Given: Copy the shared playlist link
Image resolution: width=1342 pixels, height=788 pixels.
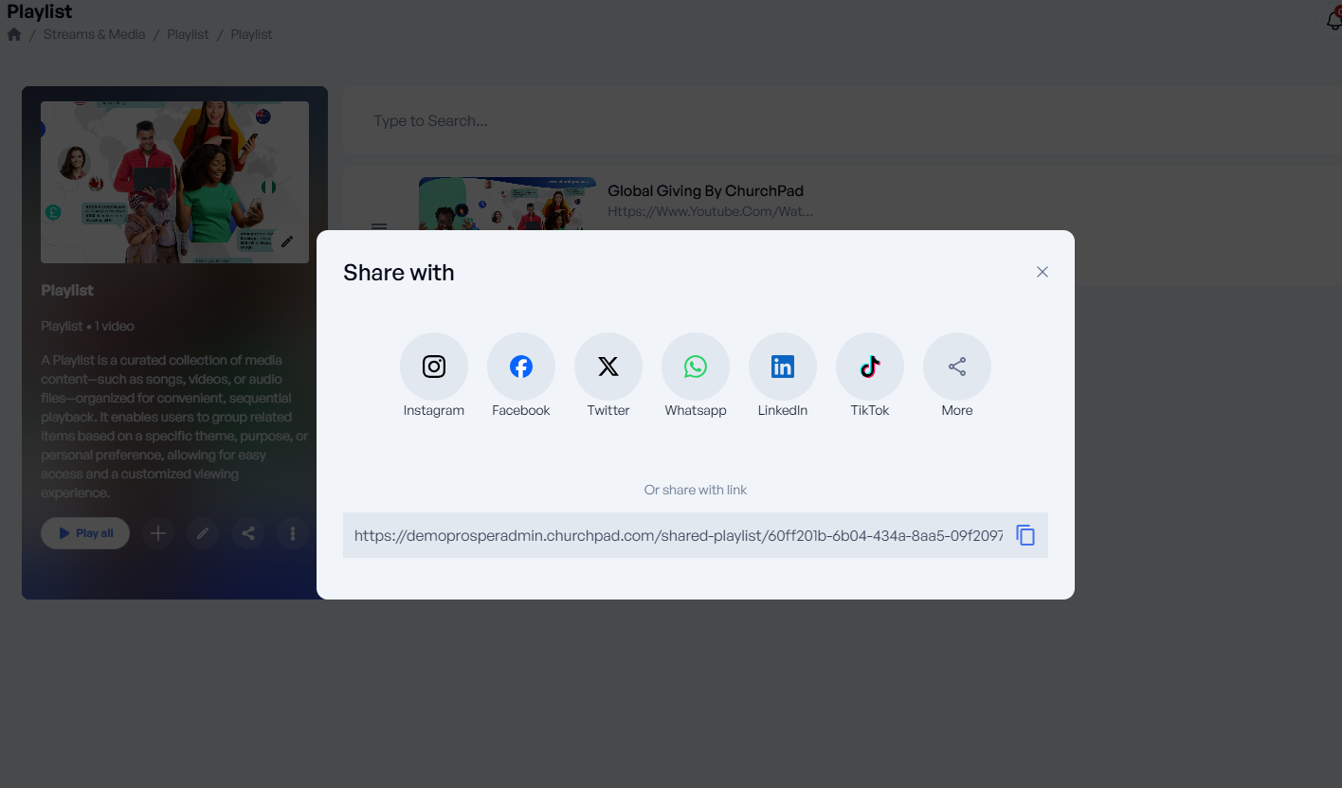Looking at the screenshot, I should tap(1025, 535).
